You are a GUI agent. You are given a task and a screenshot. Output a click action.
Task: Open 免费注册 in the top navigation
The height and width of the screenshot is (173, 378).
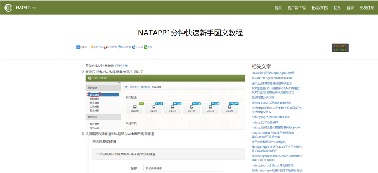(x=367, y=8)
